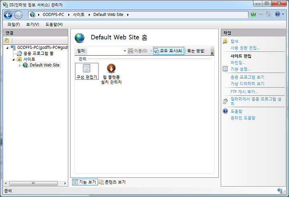Click the 이동(G) toolbar button
The width and height of the screenshot is (289, 197).
(138, 51)
